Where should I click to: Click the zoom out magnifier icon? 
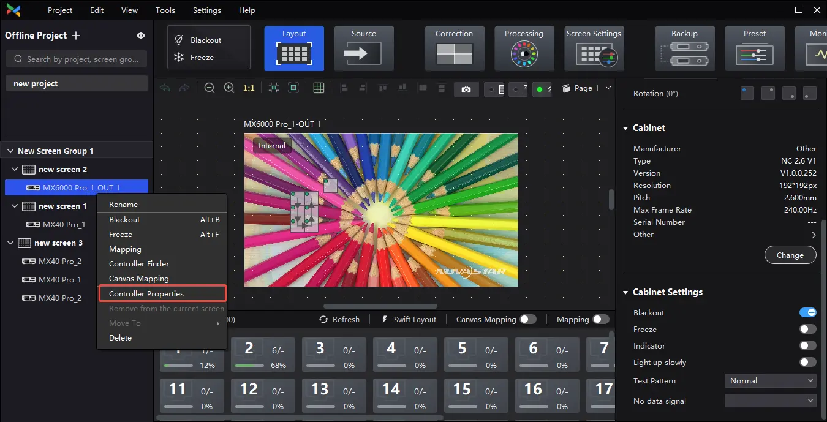pyautogui.click(x=210, y=88)
